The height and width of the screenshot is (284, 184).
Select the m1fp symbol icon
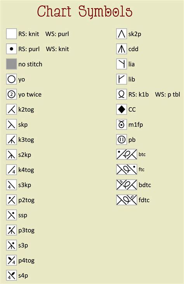point(122,124)
